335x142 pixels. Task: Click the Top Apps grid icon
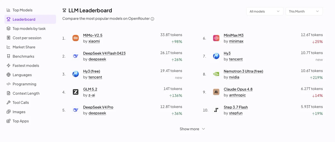pos(9,121)
